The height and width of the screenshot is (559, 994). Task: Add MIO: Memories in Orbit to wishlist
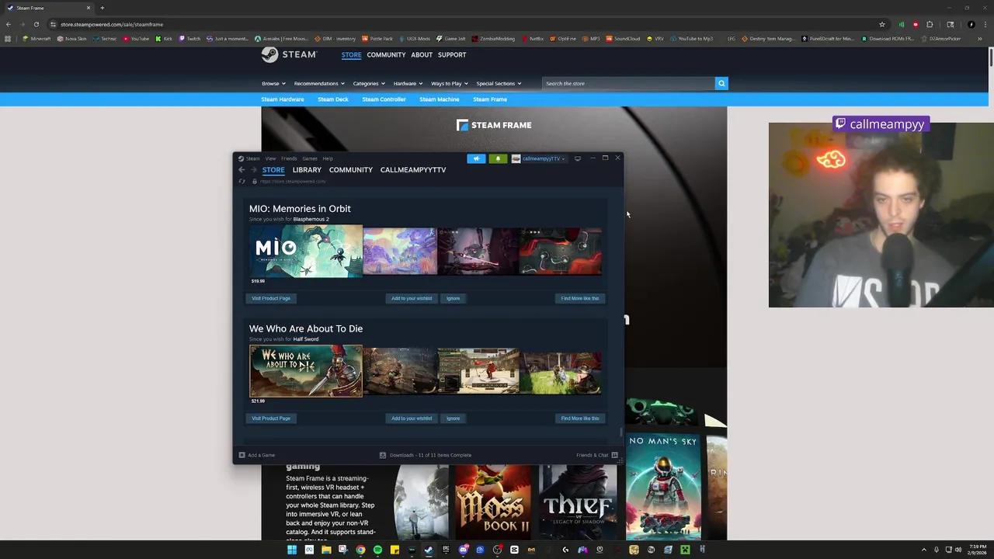pyautogui.click(x=412, y=298)
